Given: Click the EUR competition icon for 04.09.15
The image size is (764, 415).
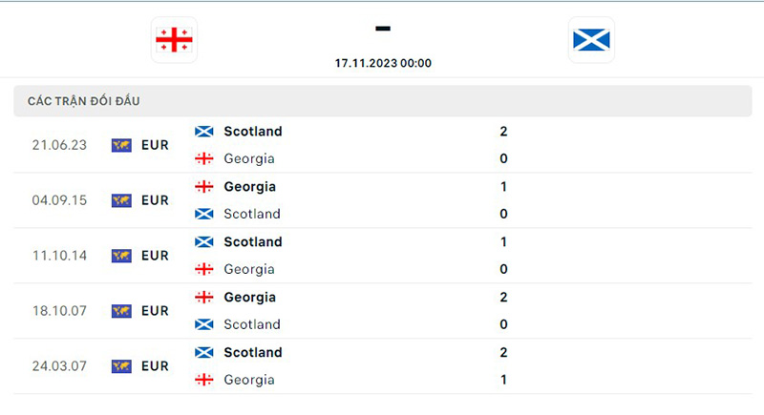Looking at the screenshot, I should pos(121,200).
